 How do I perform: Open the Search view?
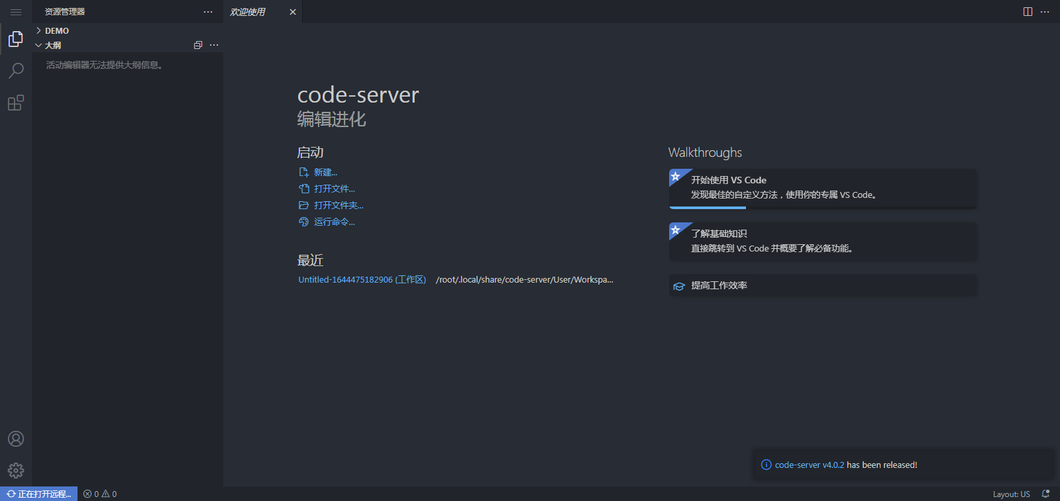(16, 70)
